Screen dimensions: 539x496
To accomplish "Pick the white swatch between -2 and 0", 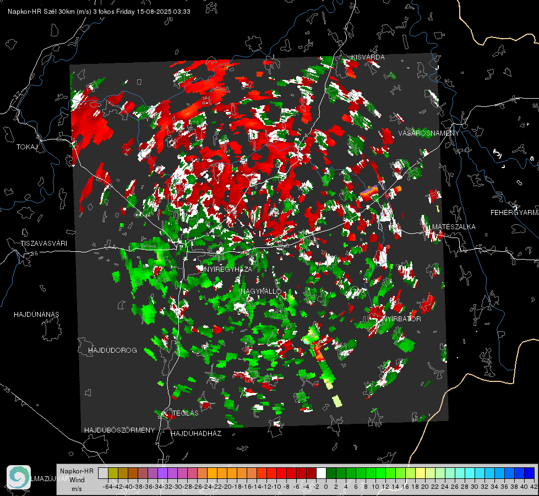I will 322,473.
